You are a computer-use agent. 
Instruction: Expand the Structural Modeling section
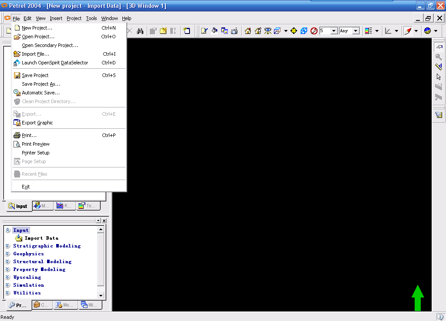(x=8, y=261)
